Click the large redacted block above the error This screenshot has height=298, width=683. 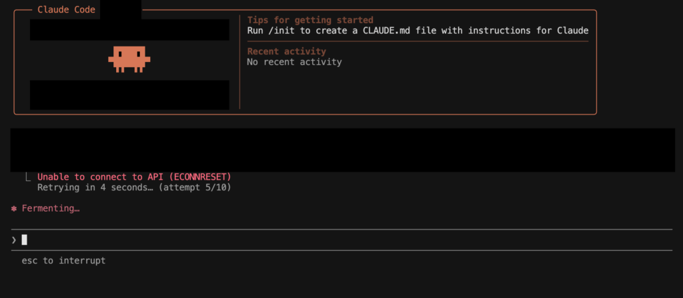point(343,150)
